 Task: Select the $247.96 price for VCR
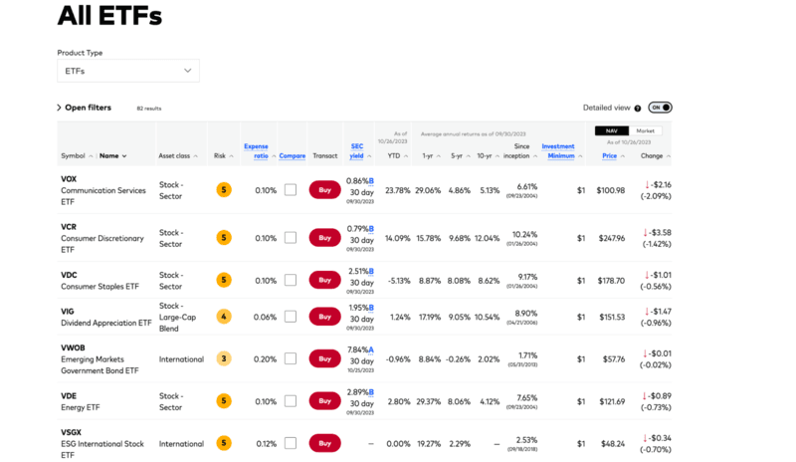(x=611, y=238)
